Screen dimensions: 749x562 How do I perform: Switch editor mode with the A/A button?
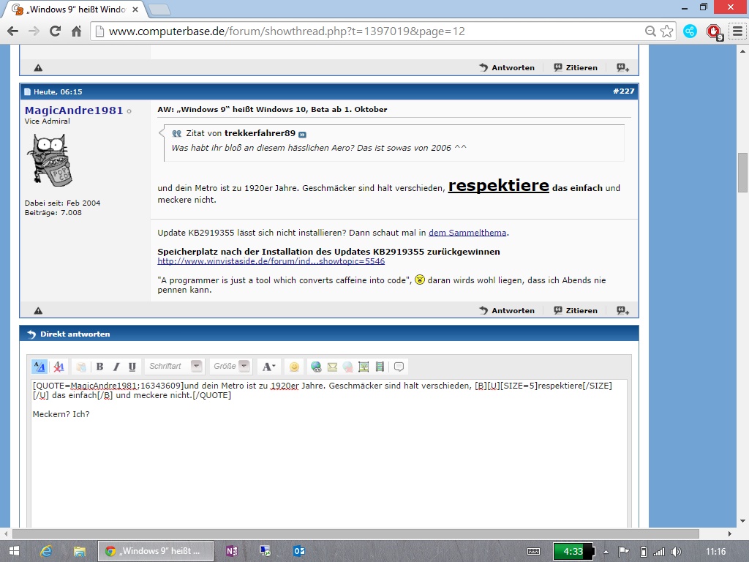[39, 367]
